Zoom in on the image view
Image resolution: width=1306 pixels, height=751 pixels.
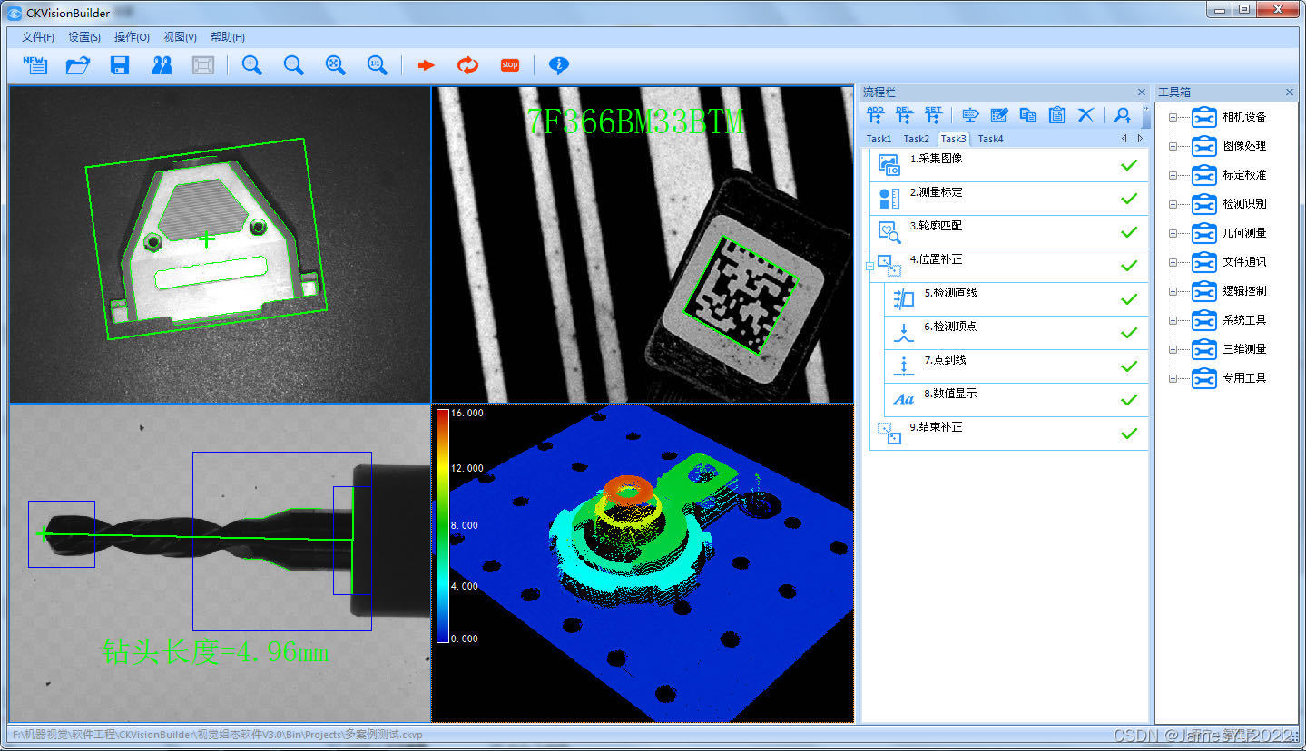[x=251, y=65]
